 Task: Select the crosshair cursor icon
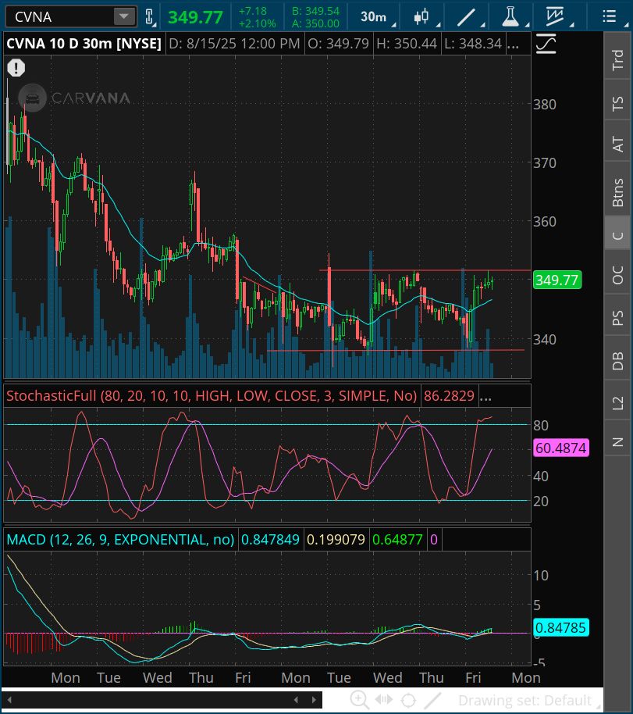point(407,700)
